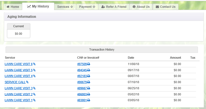Screen dimensions: 206x109
Task: Click the date 08/07/18
Action: pos(133,76)
